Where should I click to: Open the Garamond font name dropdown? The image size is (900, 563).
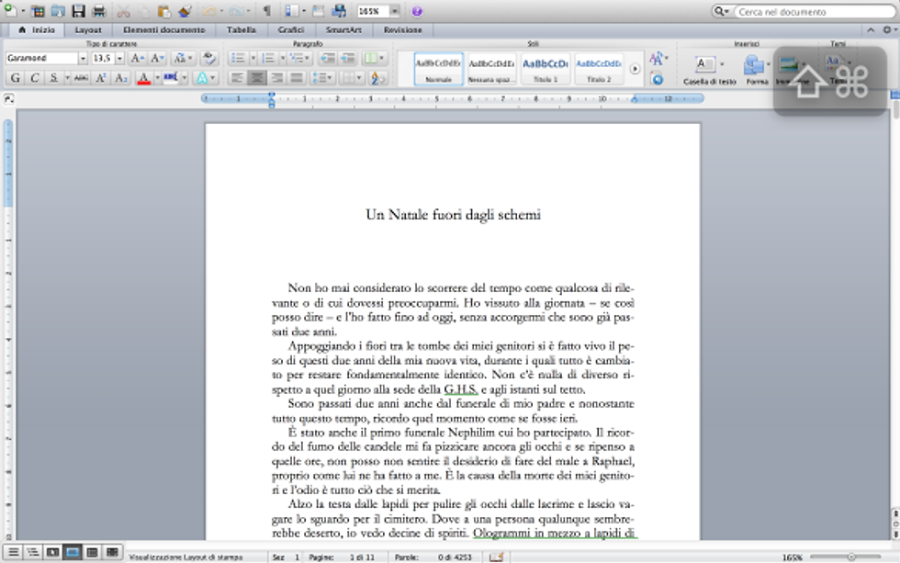pos(83,58)
